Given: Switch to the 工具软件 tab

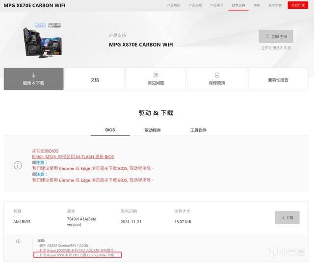Looking at the screenshot, I should 198,130.
